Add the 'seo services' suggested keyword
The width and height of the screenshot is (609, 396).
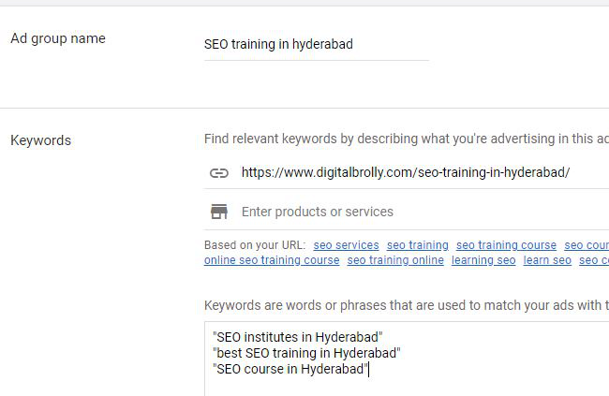click(x=346, y=245)
